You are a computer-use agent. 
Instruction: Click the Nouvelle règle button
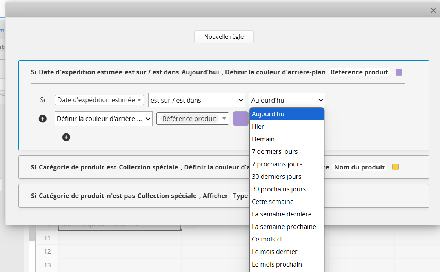(x=224, y=37)
